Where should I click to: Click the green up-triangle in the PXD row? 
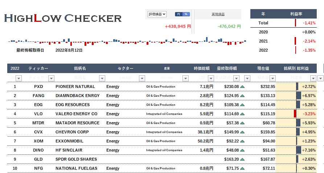click(x=242, y=87)
